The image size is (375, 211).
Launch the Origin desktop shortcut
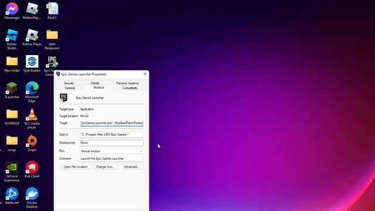[x=32, y=143]
